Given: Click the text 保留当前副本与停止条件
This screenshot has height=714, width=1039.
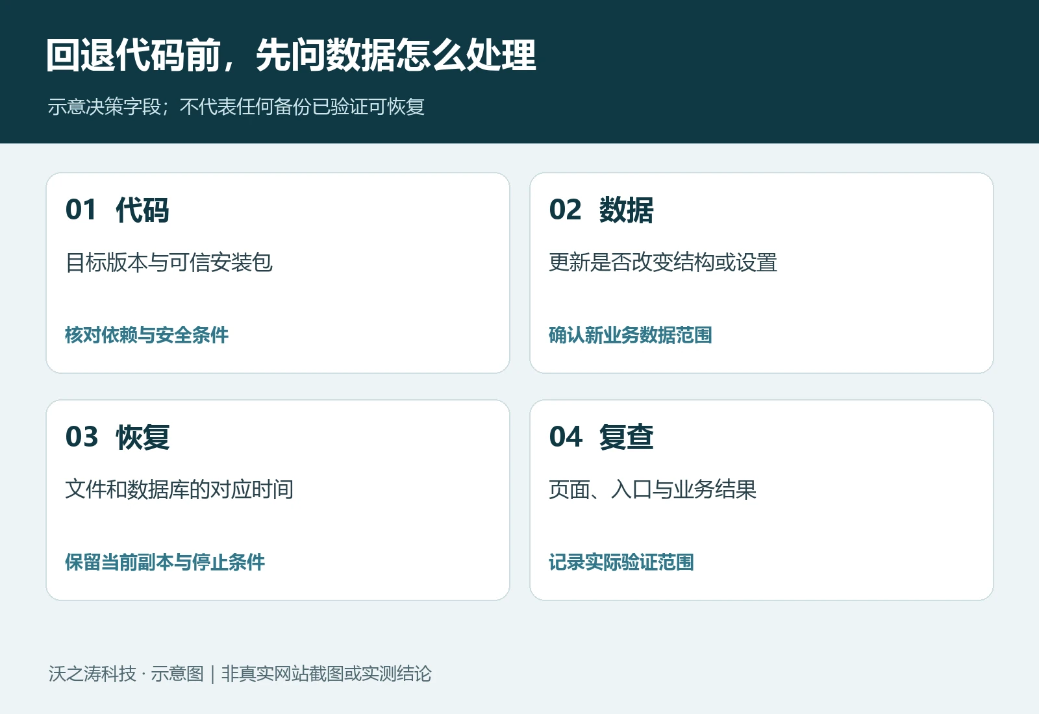Looking at the screenshot, I should (165, 562).
